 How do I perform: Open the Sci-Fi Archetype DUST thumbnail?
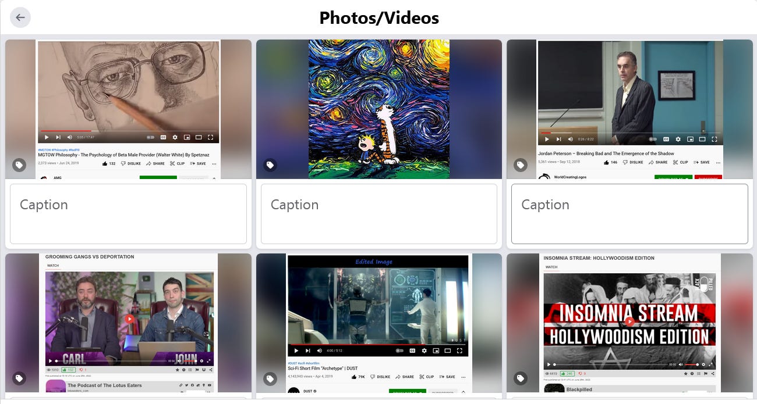click(379, 323)
